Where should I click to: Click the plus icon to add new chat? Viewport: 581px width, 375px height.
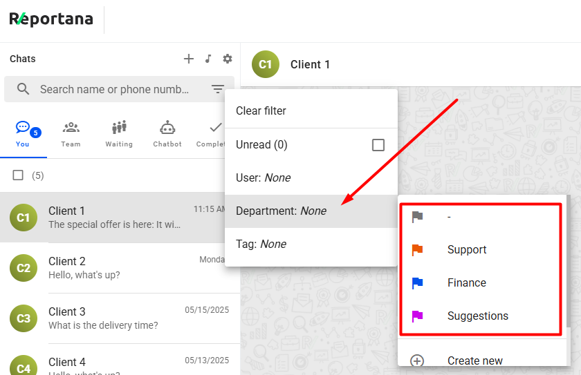tap(188, 59)
